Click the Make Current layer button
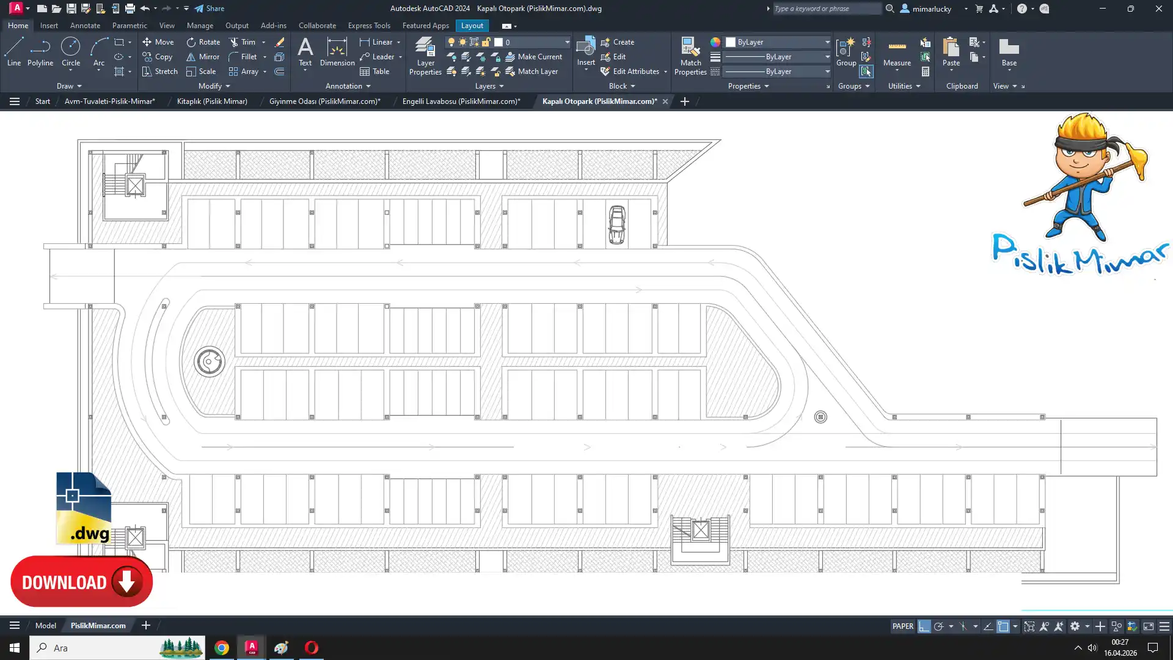 pos(533,57)
